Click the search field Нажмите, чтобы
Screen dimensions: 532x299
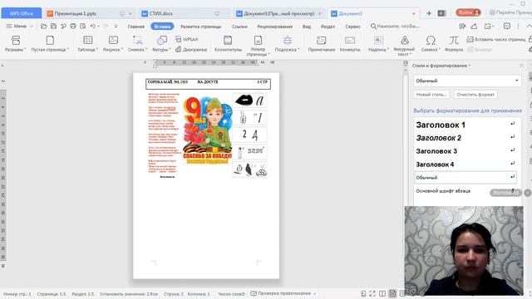click(x=396, y=26)
